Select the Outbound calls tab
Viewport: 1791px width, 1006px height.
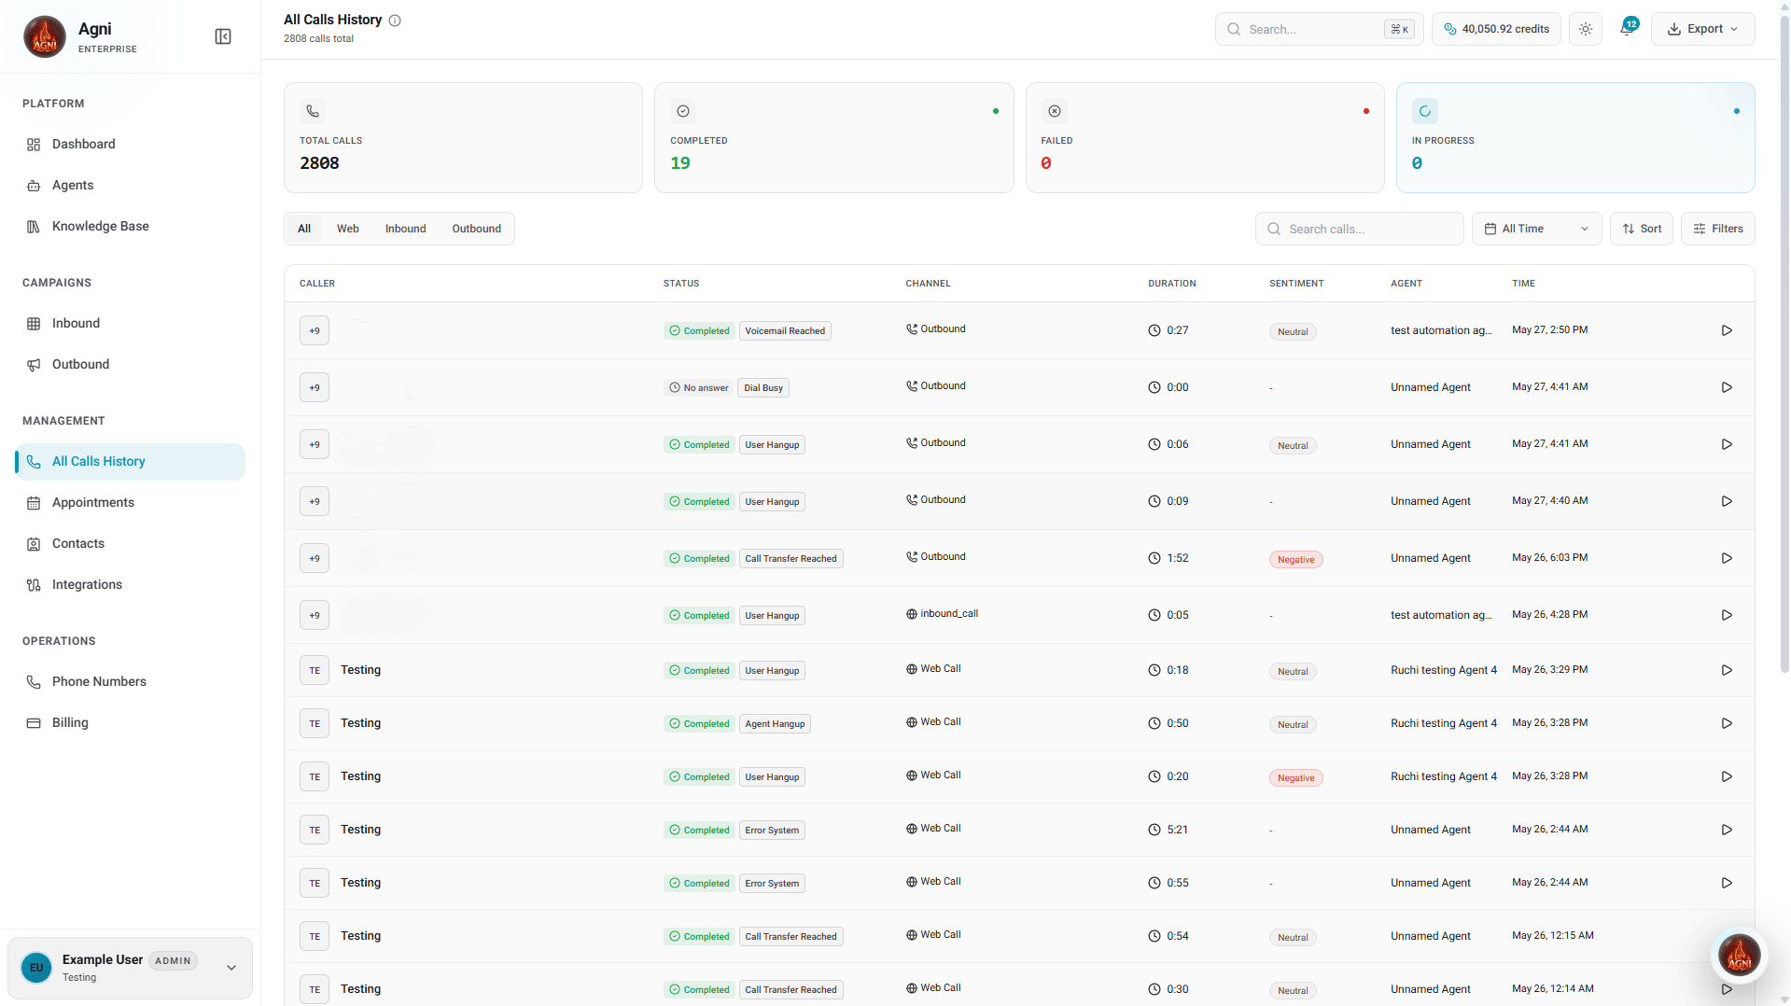476,229
